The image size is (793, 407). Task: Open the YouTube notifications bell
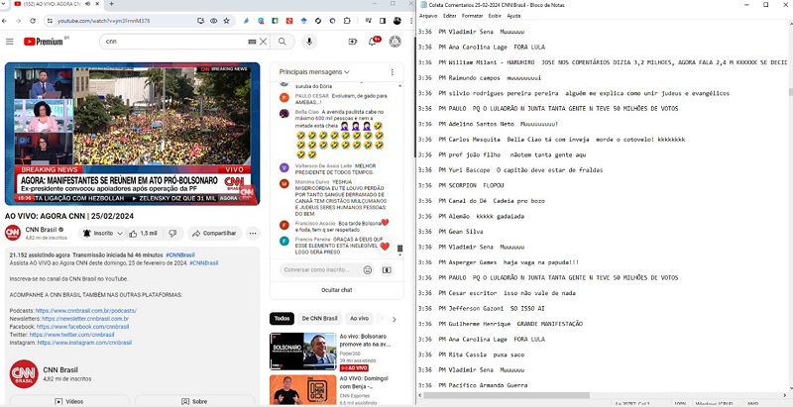click(374, 42)
